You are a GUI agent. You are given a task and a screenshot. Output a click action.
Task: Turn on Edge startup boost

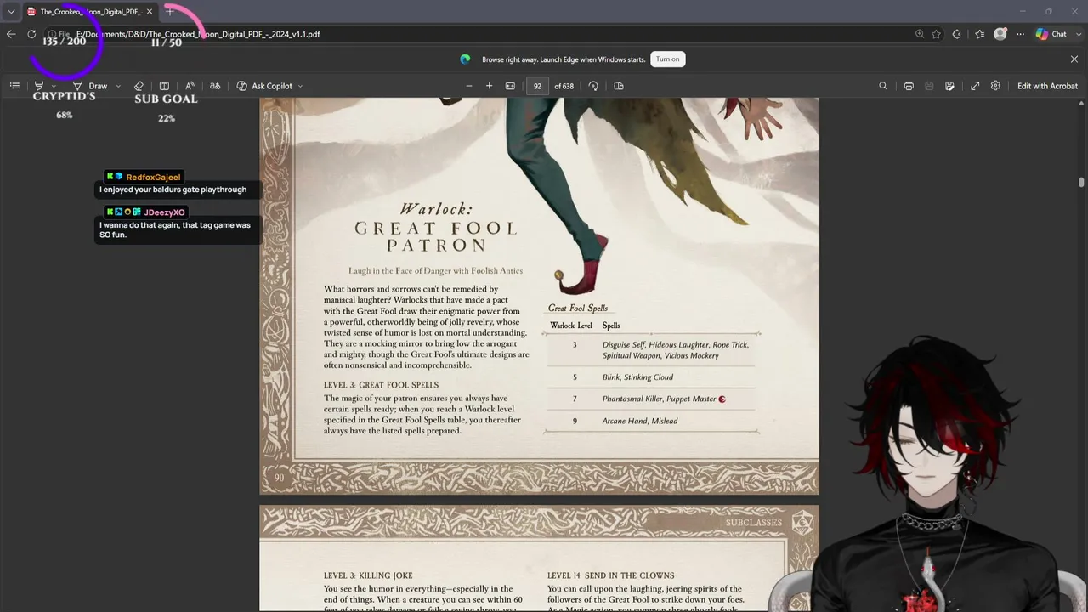pos(667,59)
